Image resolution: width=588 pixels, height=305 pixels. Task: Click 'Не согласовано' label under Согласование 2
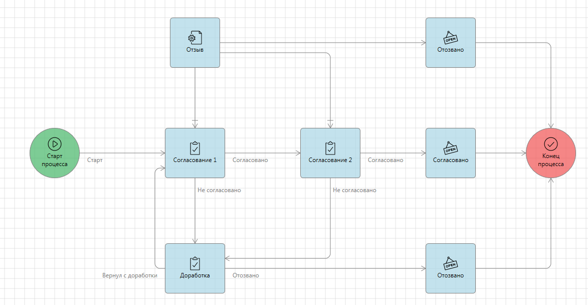[354, 190]
